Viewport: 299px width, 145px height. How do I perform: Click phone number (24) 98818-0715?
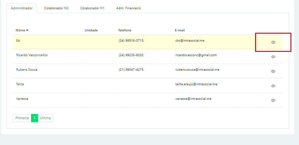point(131,41)
